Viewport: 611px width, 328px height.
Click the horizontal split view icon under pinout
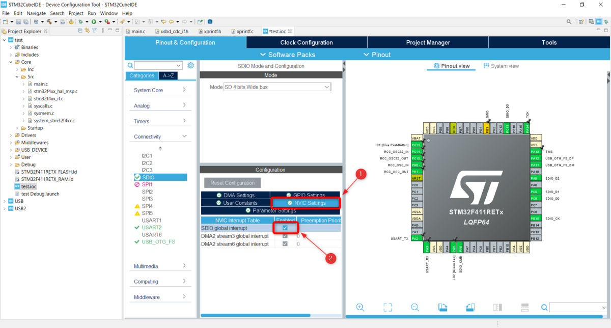pyautogui.click(x=524, y=307)
